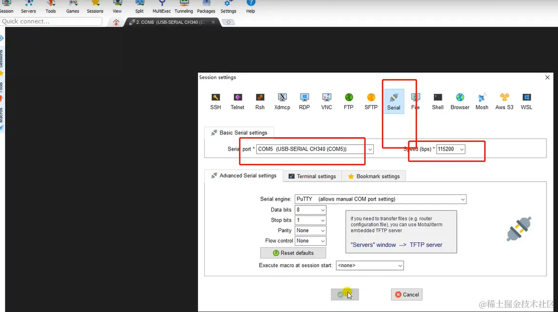This screenshot has width=558, height=312.
Task: Open the Data bits dropdown
Action: click(322, 210)
